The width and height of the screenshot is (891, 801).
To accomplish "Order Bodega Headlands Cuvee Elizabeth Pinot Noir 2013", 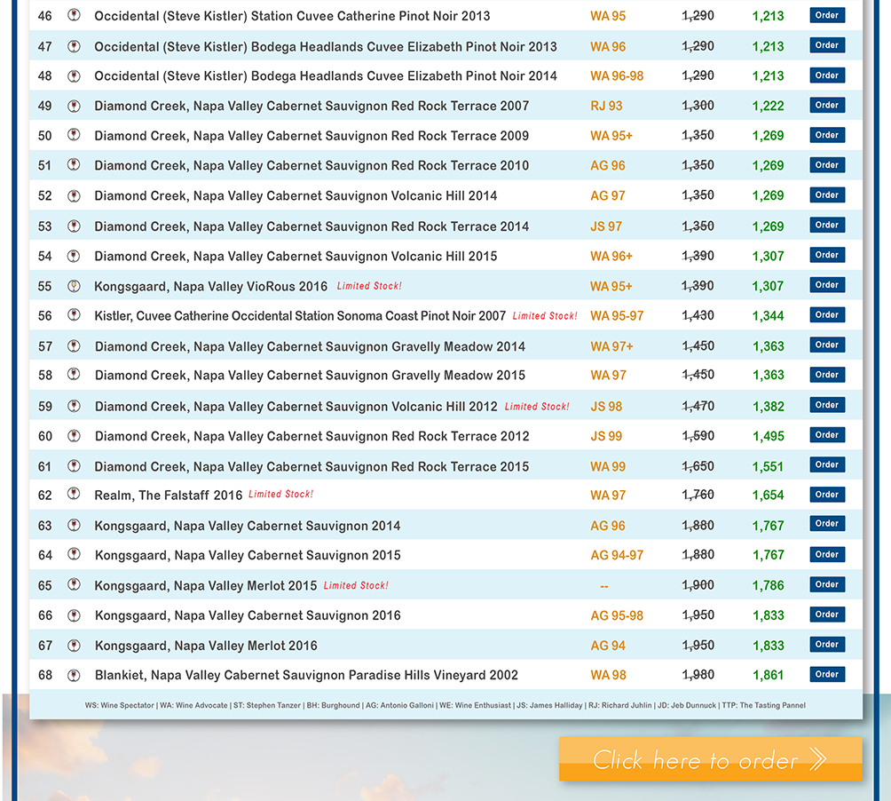I will [827, 45].
